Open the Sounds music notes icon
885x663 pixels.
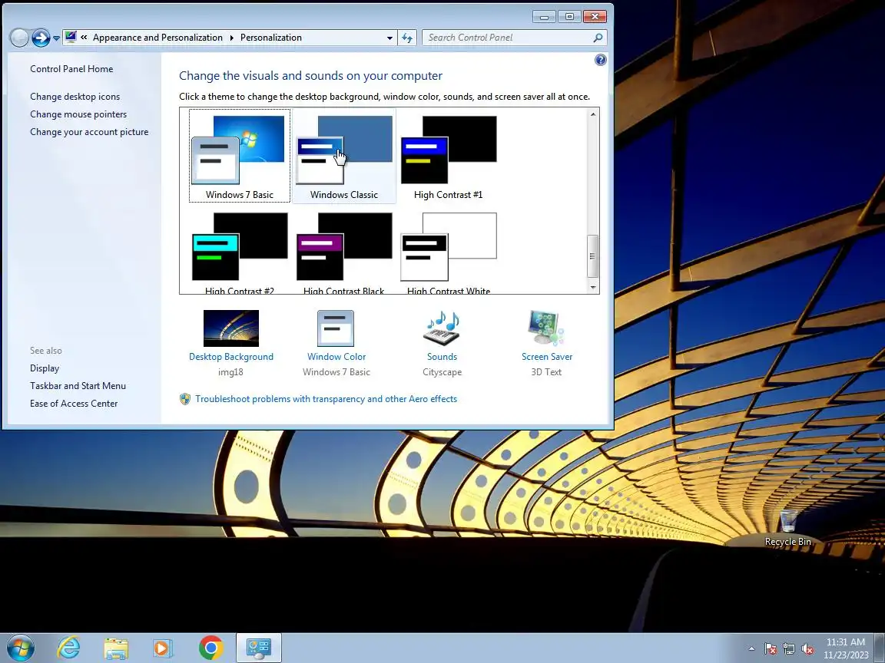(x=442, y=328)
